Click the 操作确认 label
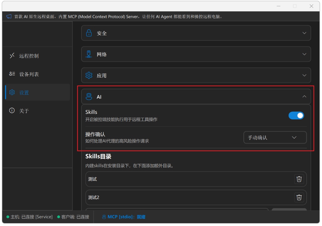322x226 pixels. pos(95,134)
